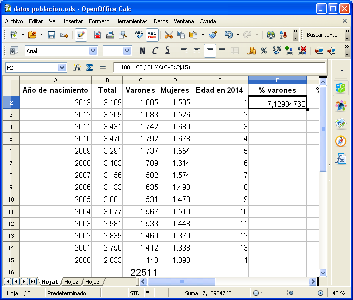Export directly as PDF
Screen dimensions: 353x300
(x=97, y=35)
